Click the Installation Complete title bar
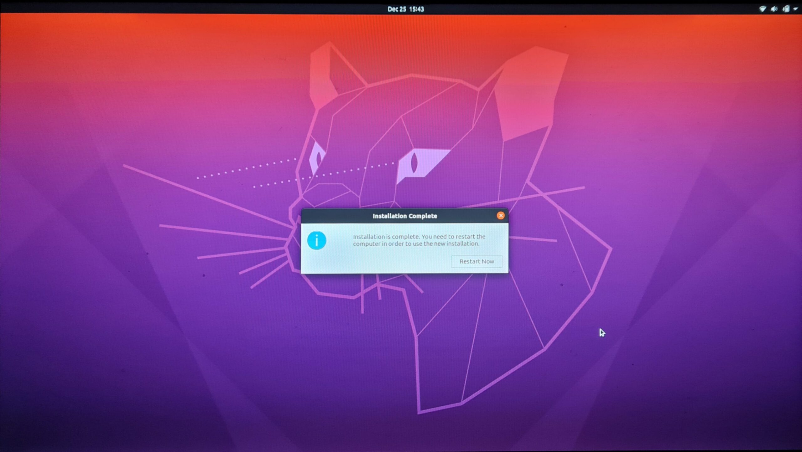Image resolution: width=802 pixels, height=452 pixels. [x=345, y=216]
